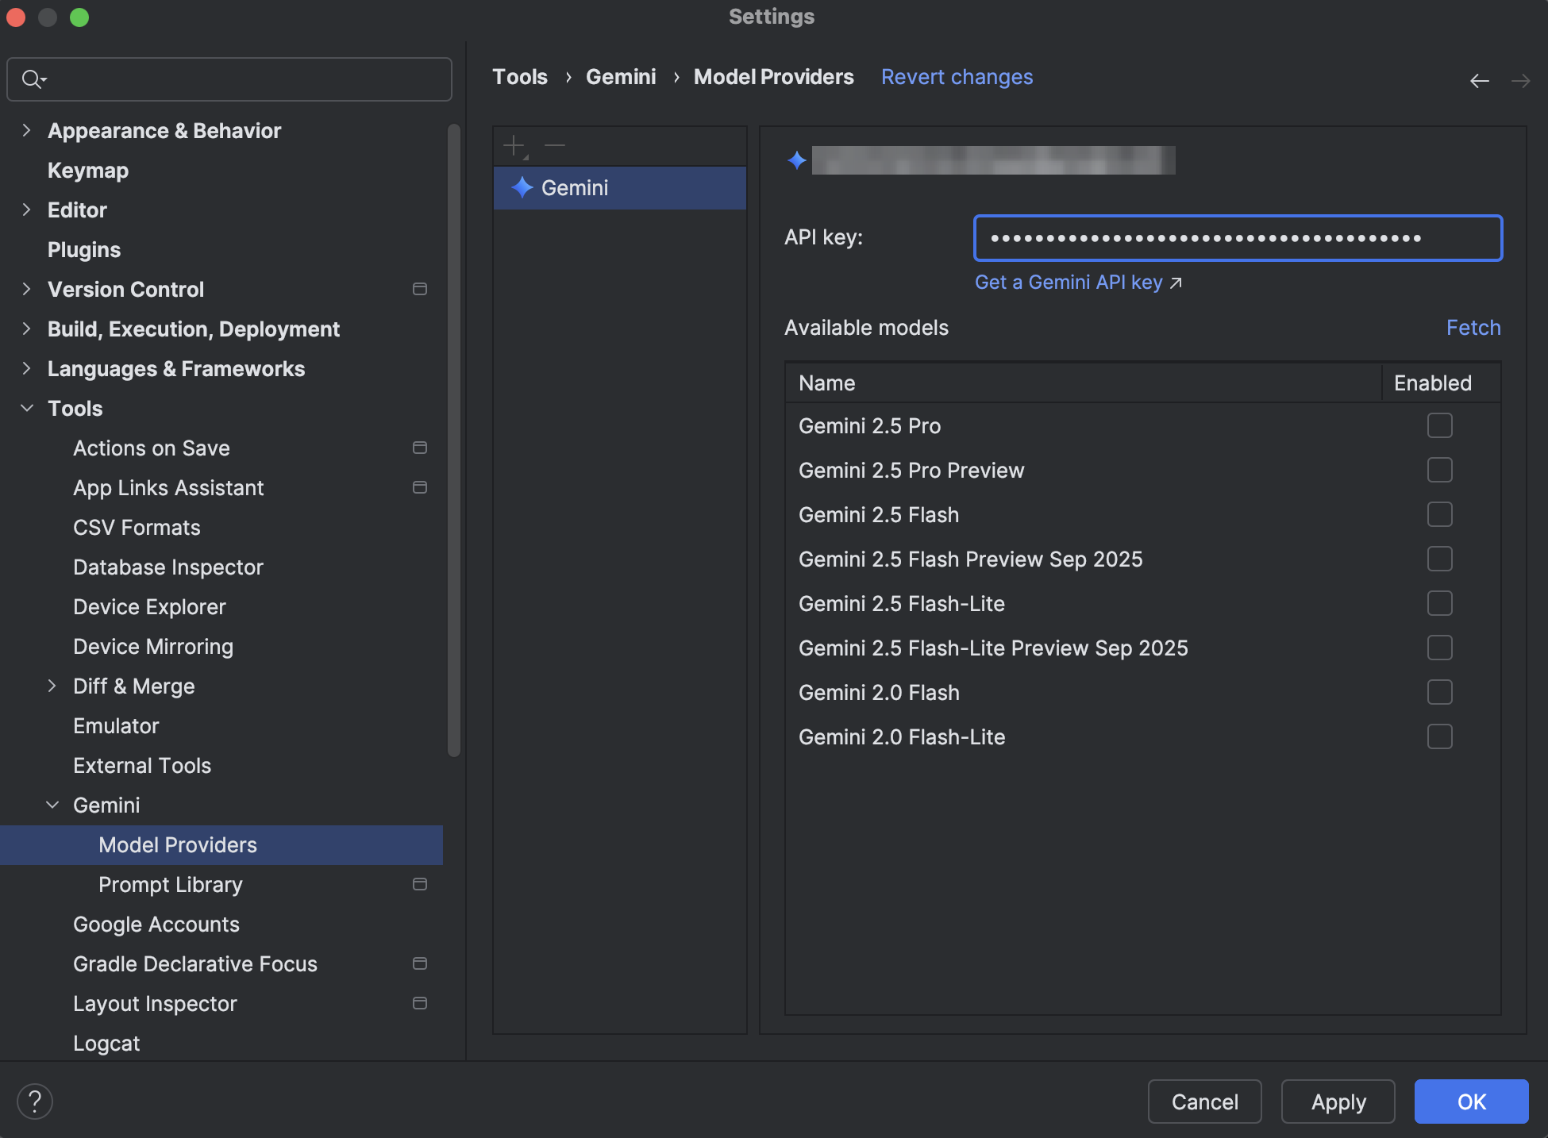Click the Fetch link for models
This screenshot has height=1138, width=1548.
point(1473,327)
